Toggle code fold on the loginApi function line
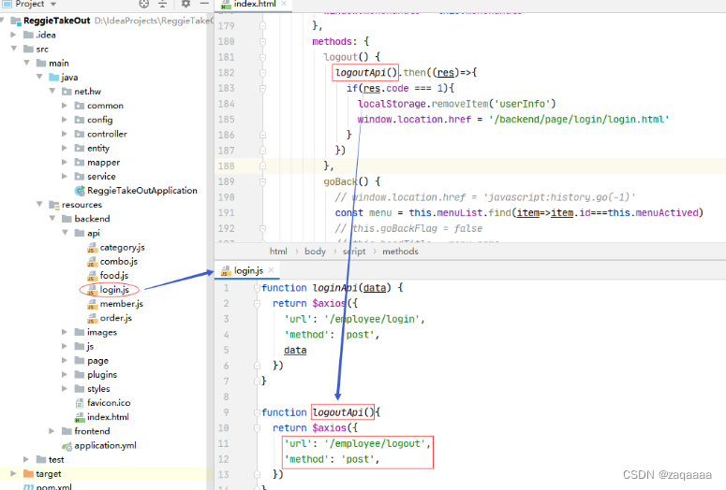 pyautogui.click(x=257, y=288)
